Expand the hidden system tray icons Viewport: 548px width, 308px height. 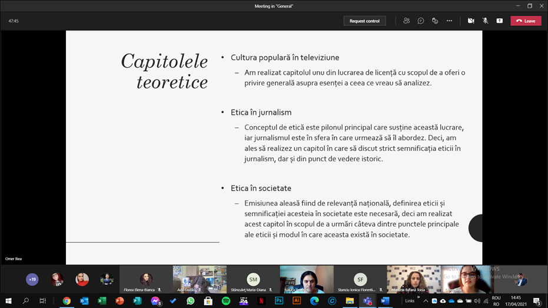tap(426, 301)
